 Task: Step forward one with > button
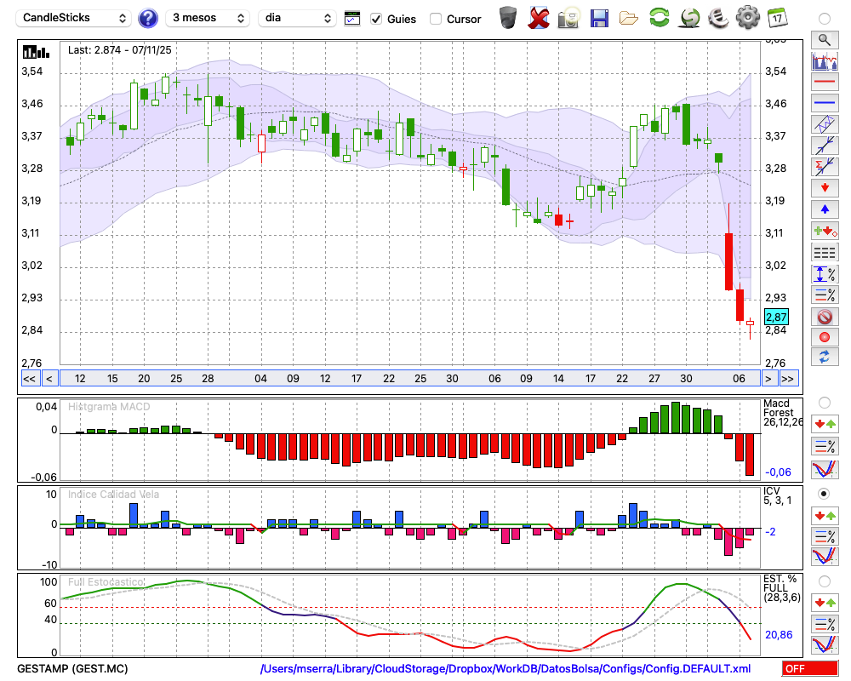point(768,379)
